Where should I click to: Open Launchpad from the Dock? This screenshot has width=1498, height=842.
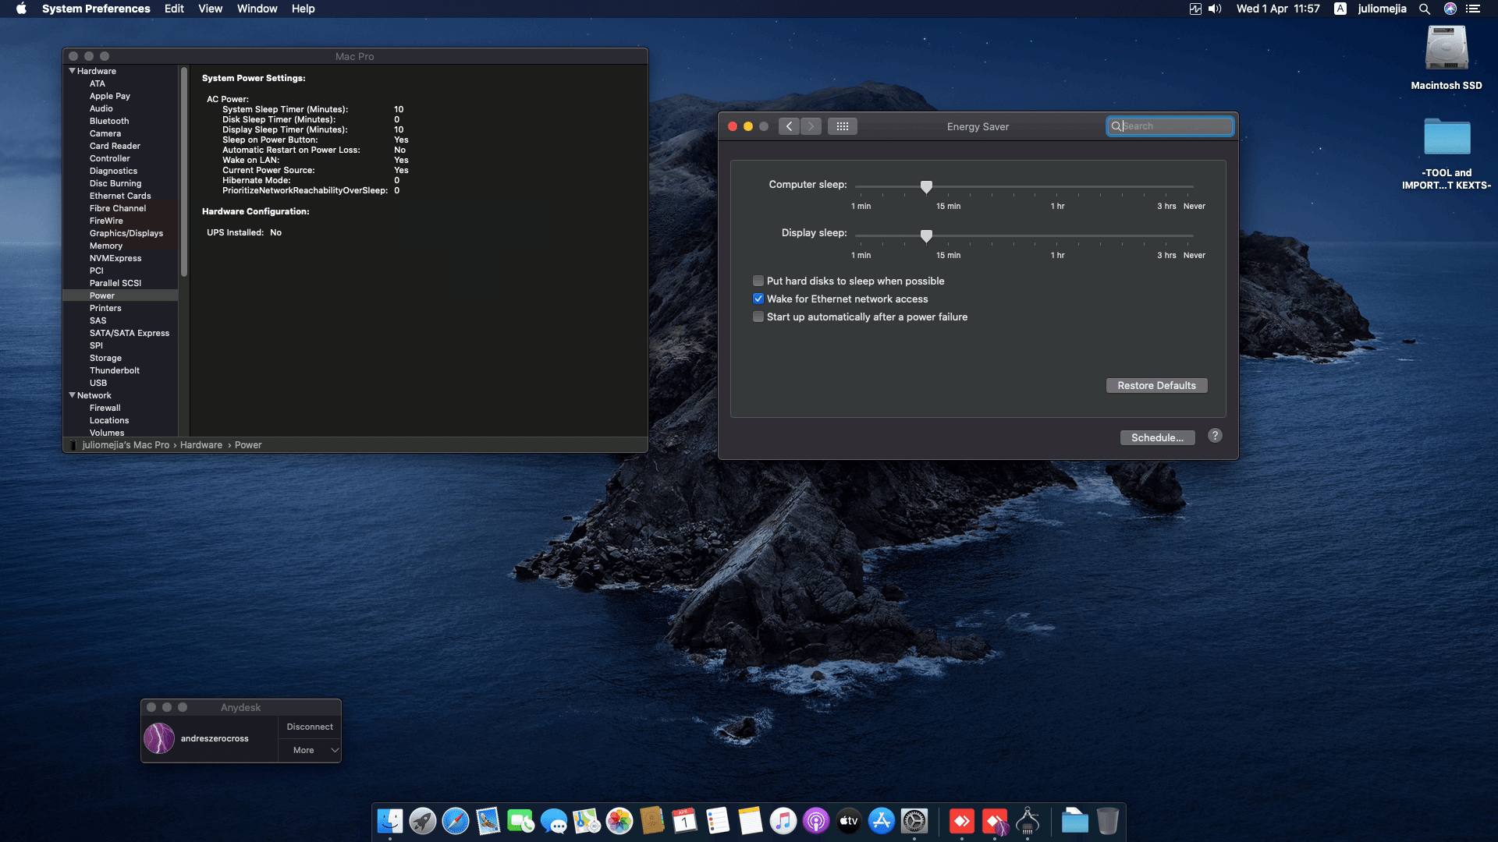pyautogui.click(x=421, y=821)
